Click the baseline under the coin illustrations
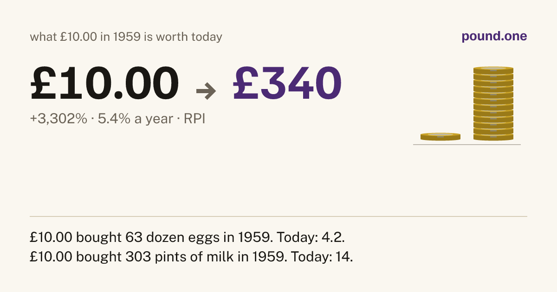The image size is (557, 292). tap(467, 145)
